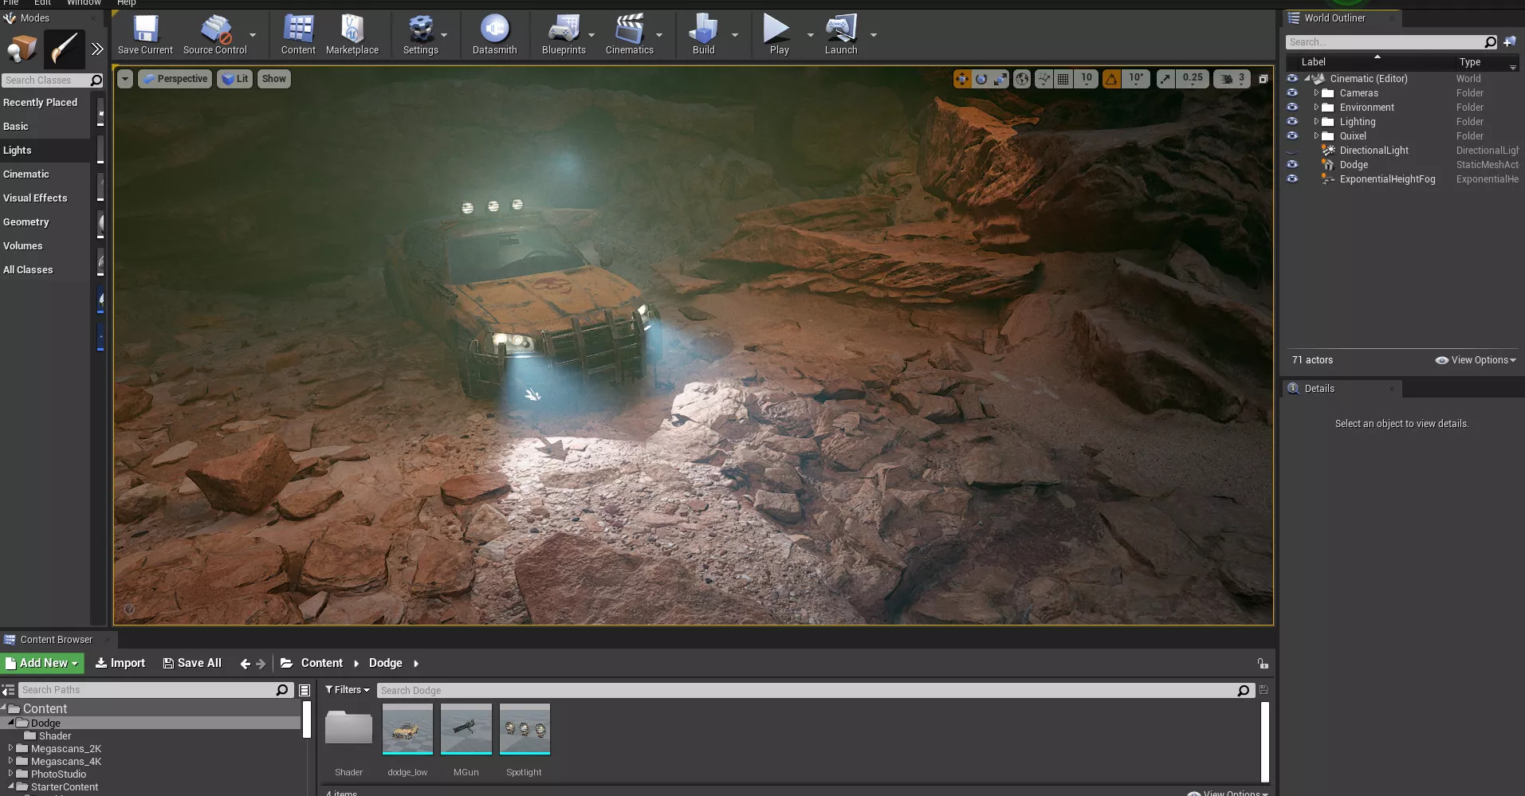Open the Filters dropdown in Content Browser
Image resolution: width=1525 pixels, height=796 pixels.
(348, 690)
